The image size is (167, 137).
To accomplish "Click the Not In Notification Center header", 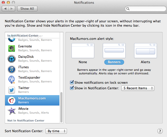I will (26, 121).
